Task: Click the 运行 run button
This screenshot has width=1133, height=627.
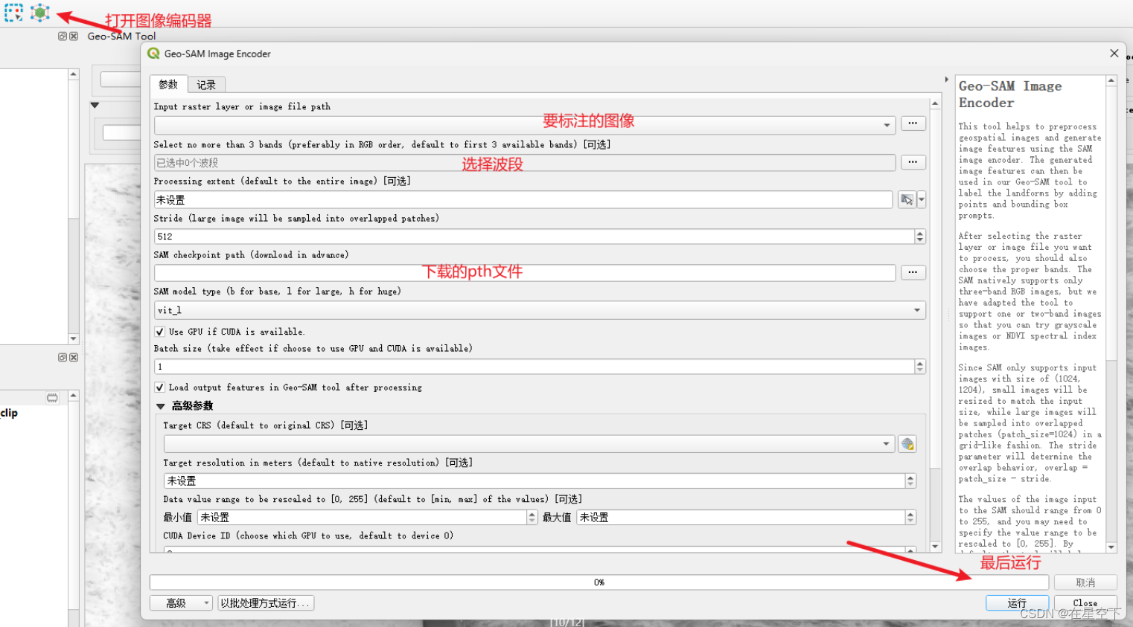Action: tap(1017, 603)
